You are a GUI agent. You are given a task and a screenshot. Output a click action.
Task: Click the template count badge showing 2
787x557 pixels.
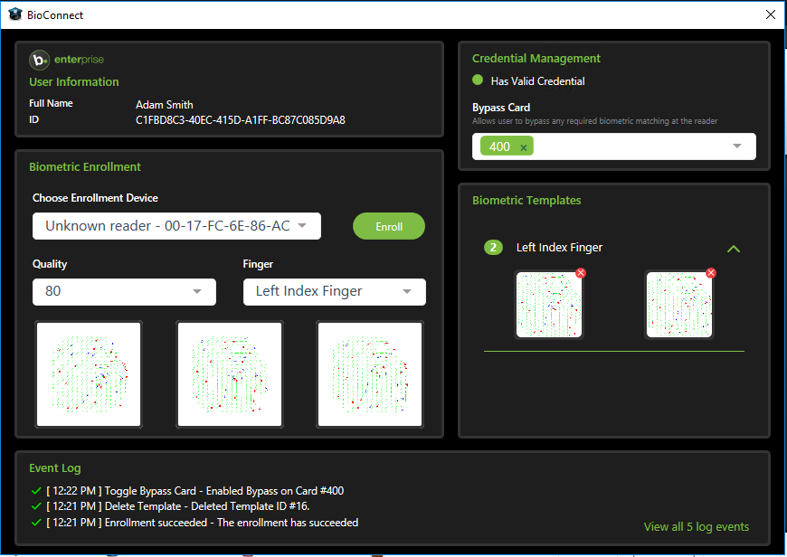click(x=493, y=248)
